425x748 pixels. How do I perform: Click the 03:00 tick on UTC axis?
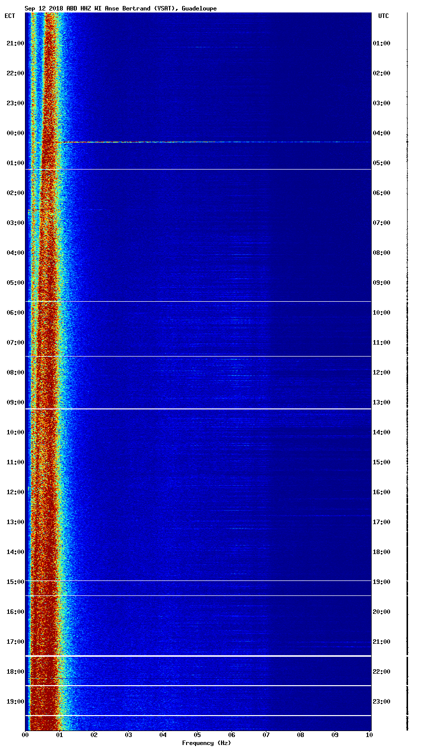382,103
